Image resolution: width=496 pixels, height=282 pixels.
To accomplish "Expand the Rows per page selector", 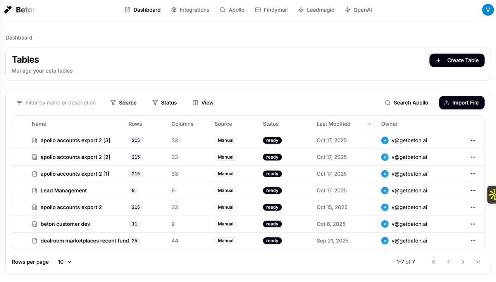I will [64, 262].
